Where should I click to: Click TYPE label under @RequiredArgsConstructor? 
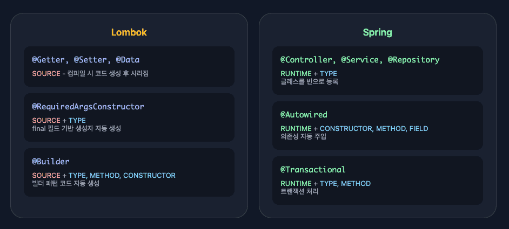(x=77, y=120)
